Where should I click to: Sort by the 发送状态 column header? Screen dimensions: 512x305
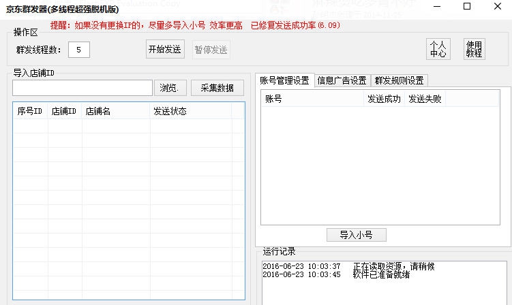[191, 111]
